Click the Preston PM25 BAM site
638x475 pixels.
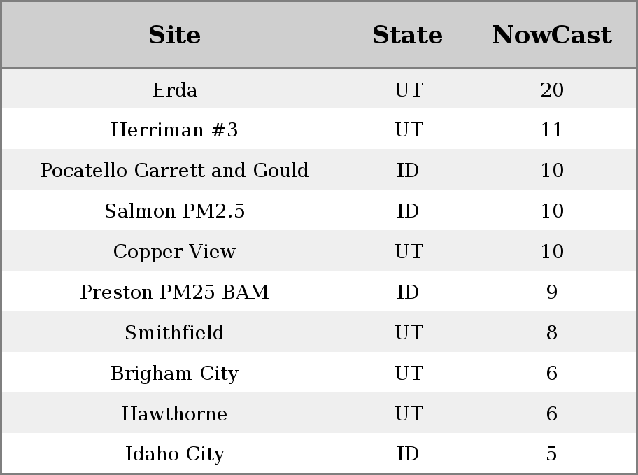174,292
